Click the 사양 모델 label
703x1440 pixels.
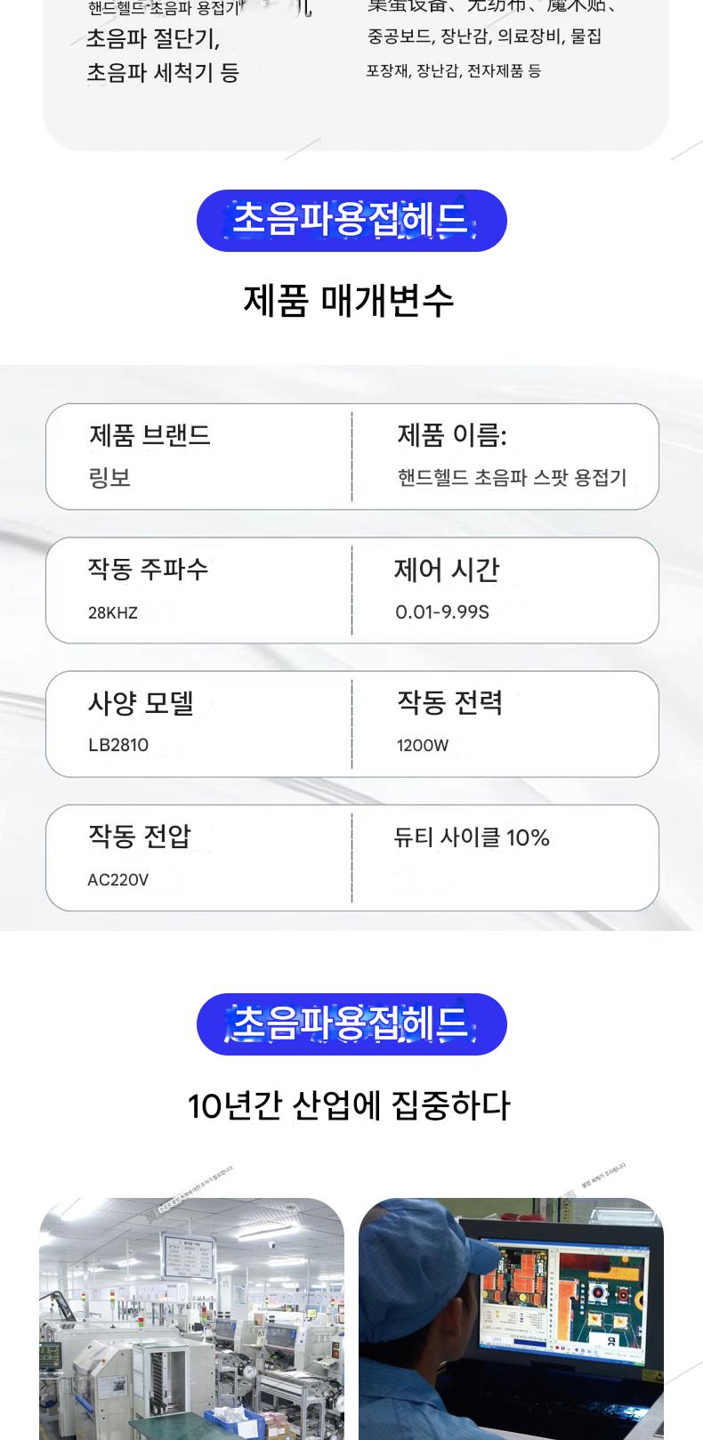pyautogui.click(x=141, y=703)
